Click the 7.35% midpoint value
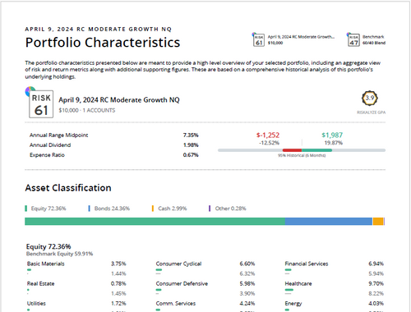 pos(191,135)
